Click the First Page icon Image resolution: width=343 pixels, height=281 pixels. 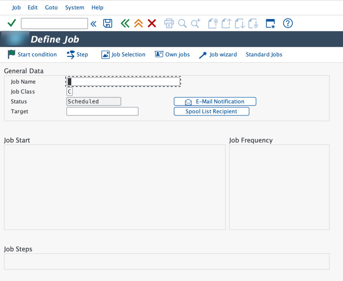point(213,23)
